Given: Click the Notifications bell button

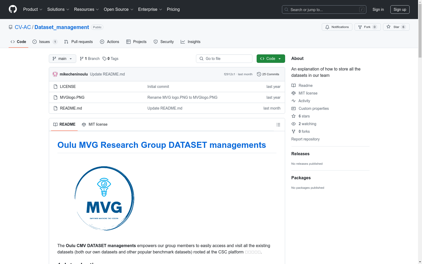Looking at the screenshot, I should pyautogui.click(x=337, y=27).
